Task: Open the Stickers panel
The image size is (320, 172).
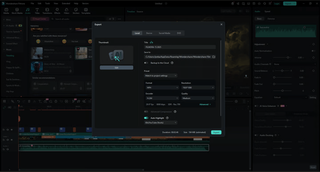Action: tap(76, 11)
